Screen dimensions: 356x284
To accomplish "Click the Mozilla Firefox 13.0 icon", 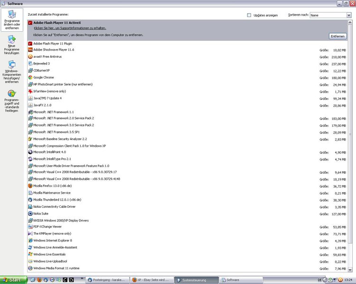I will (x=30, y=186).
